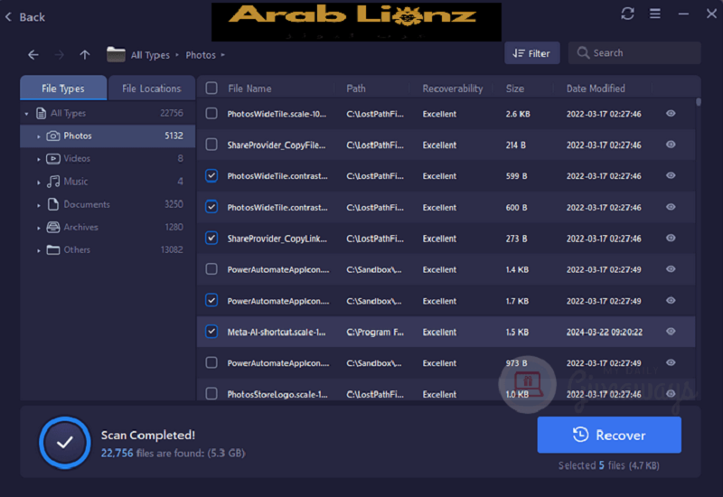The width and height of the screenshot is (723, 497).
Task: Expand the Photos tree node arrow
Action: pyautogui.click(x=39, y=136)
